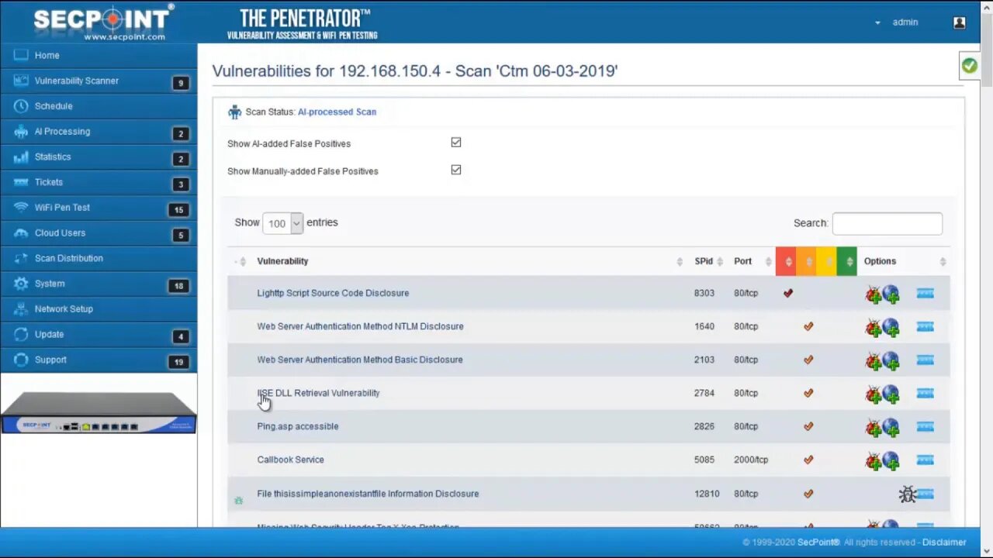Open the Home sidebar icon
The image size is (993, 558).
point(21,55)
